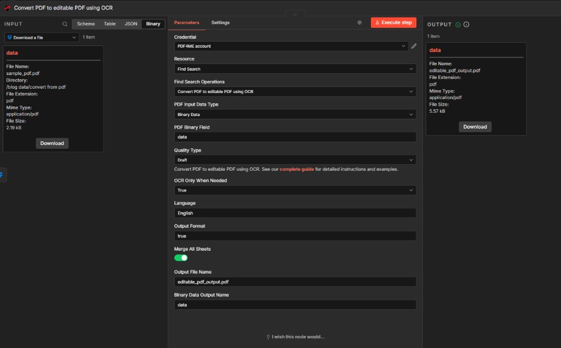Switch to the Settings tab
561x348 pixels.
coord(220,23)
